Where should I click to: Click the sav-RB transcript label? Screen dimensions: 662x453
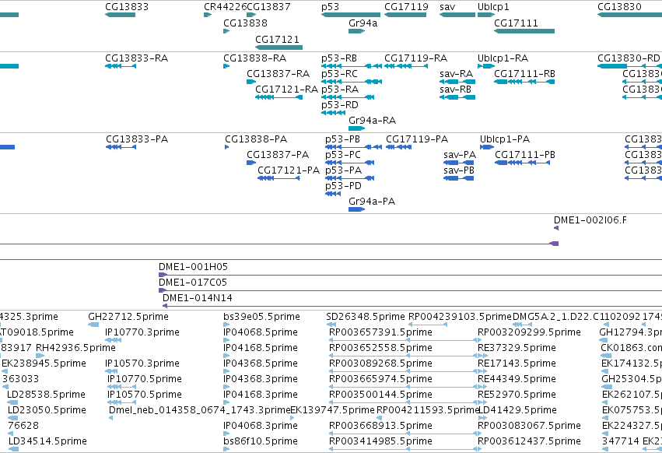[456, 90]
